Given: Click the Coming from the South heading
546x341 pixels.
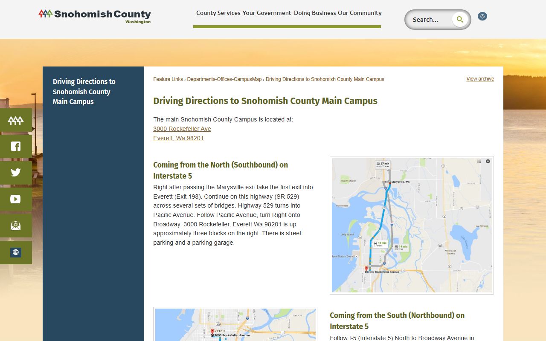Looking at the screenshot, I should [397, 321].
